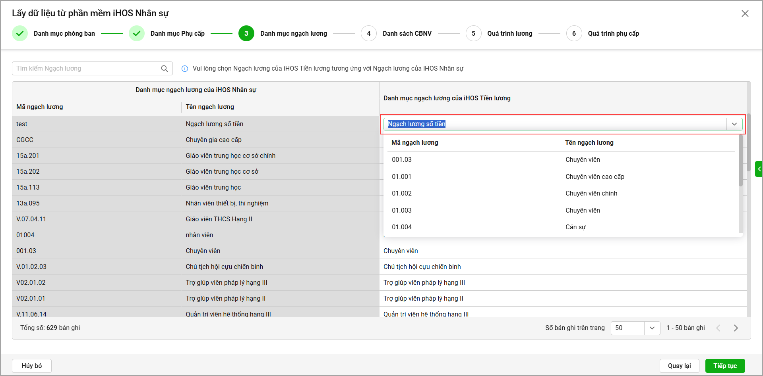Click the dropdown's Tên ngạch lương header
Viewport: 763px width, 376px height.
[x=589, y=143]
